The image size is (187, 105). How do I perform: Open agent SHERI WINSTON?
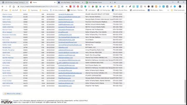pyautogui.click(x=8, y=27)
